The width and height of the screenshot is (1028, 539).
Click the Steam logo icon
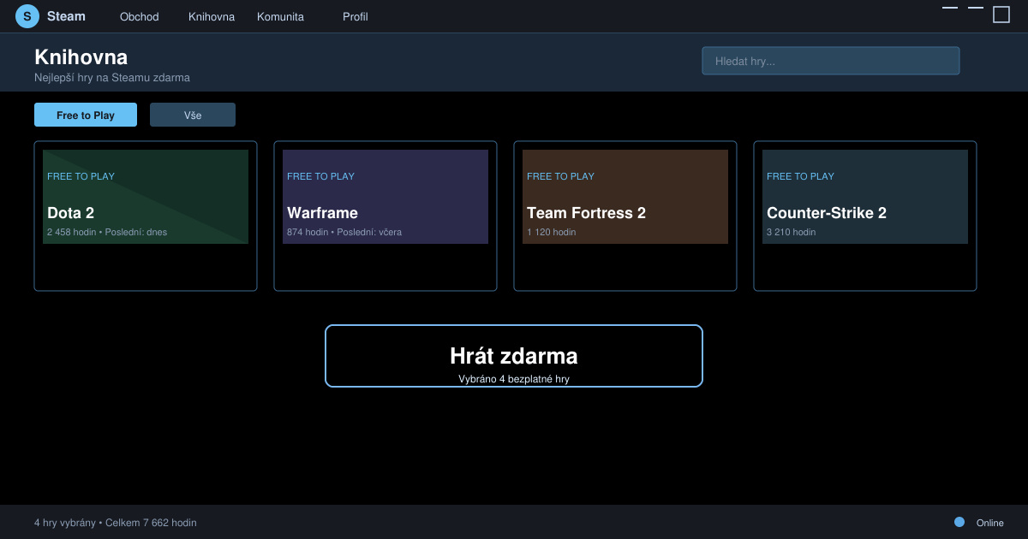(27, 16)
